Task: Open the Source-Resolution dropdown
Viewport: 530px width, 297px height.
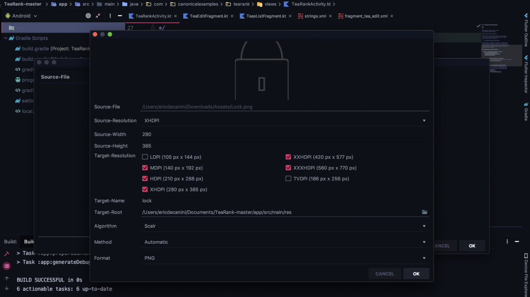Action: pos(285,121)
